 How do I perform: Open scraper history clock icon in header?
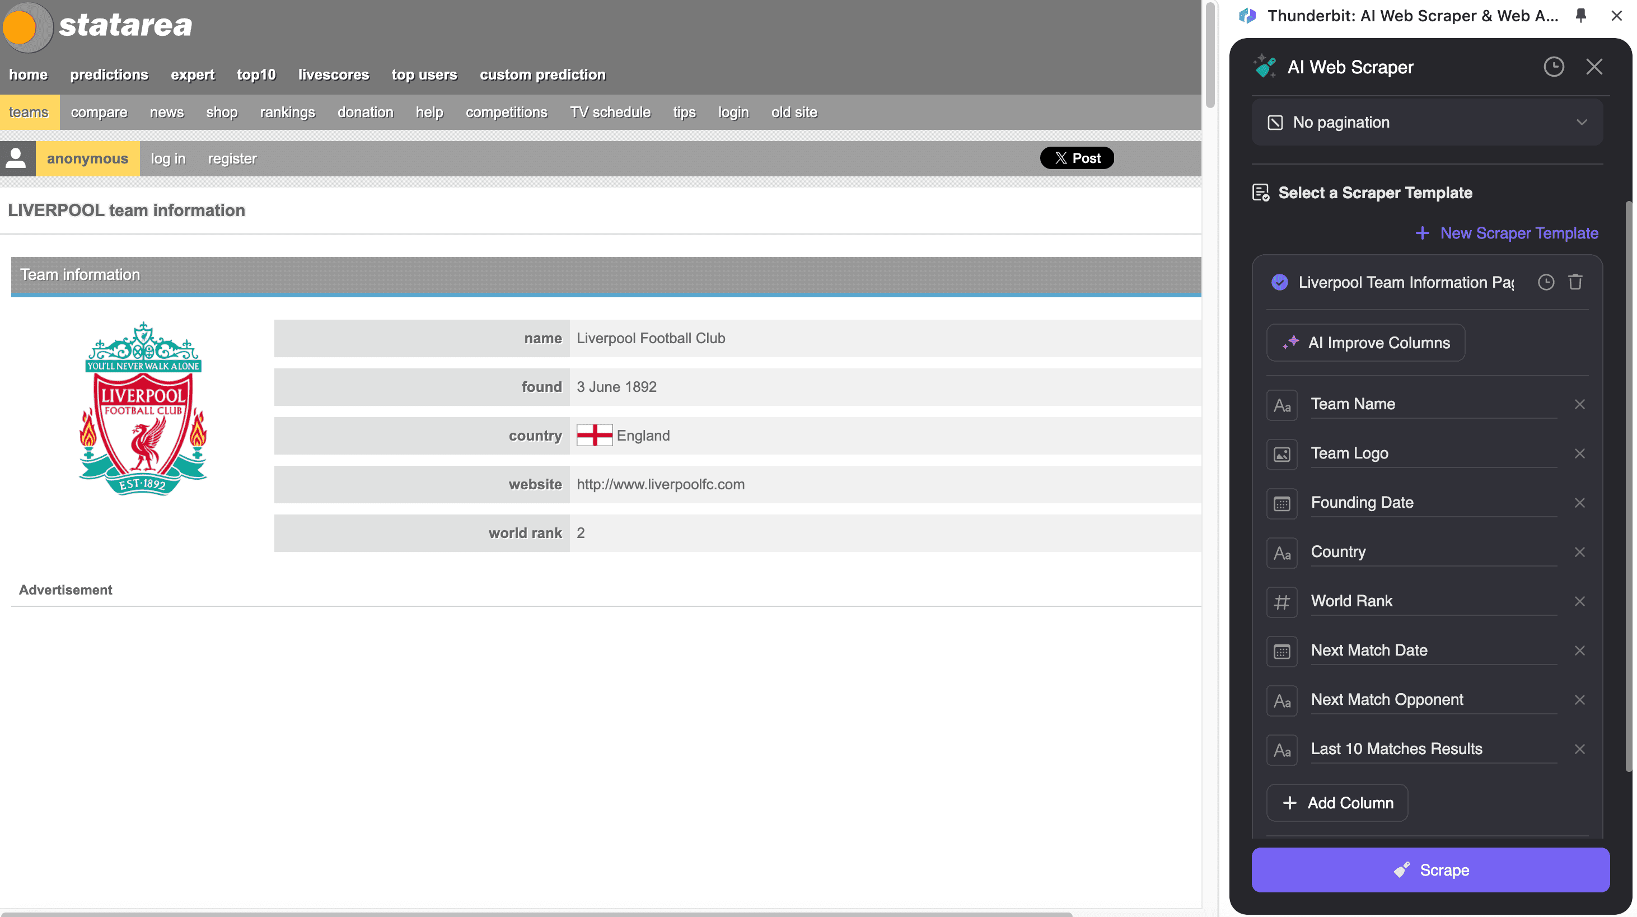1554,67
